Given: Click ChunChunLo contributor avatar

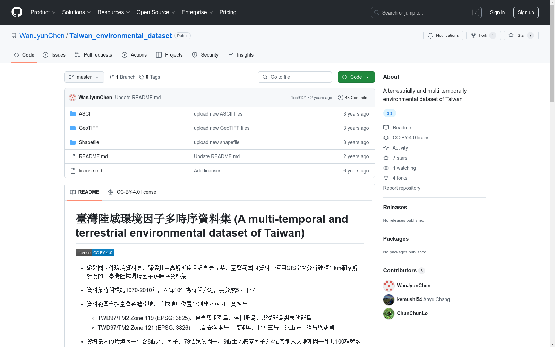Looking at the screenshot, I should coord(389,313).
